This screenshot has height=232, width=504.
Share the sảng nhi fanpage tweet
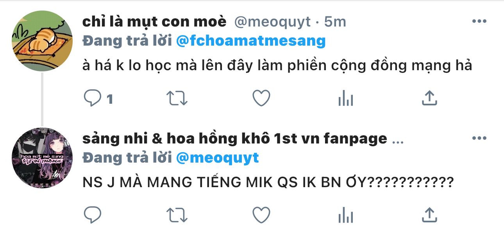click(429, 215)
